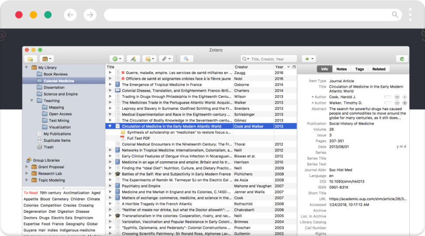Click the DOI value 10.1093/shm/hkt013
Screen dimensions: 425x236
pyautogui.click(x=347, y=181)
